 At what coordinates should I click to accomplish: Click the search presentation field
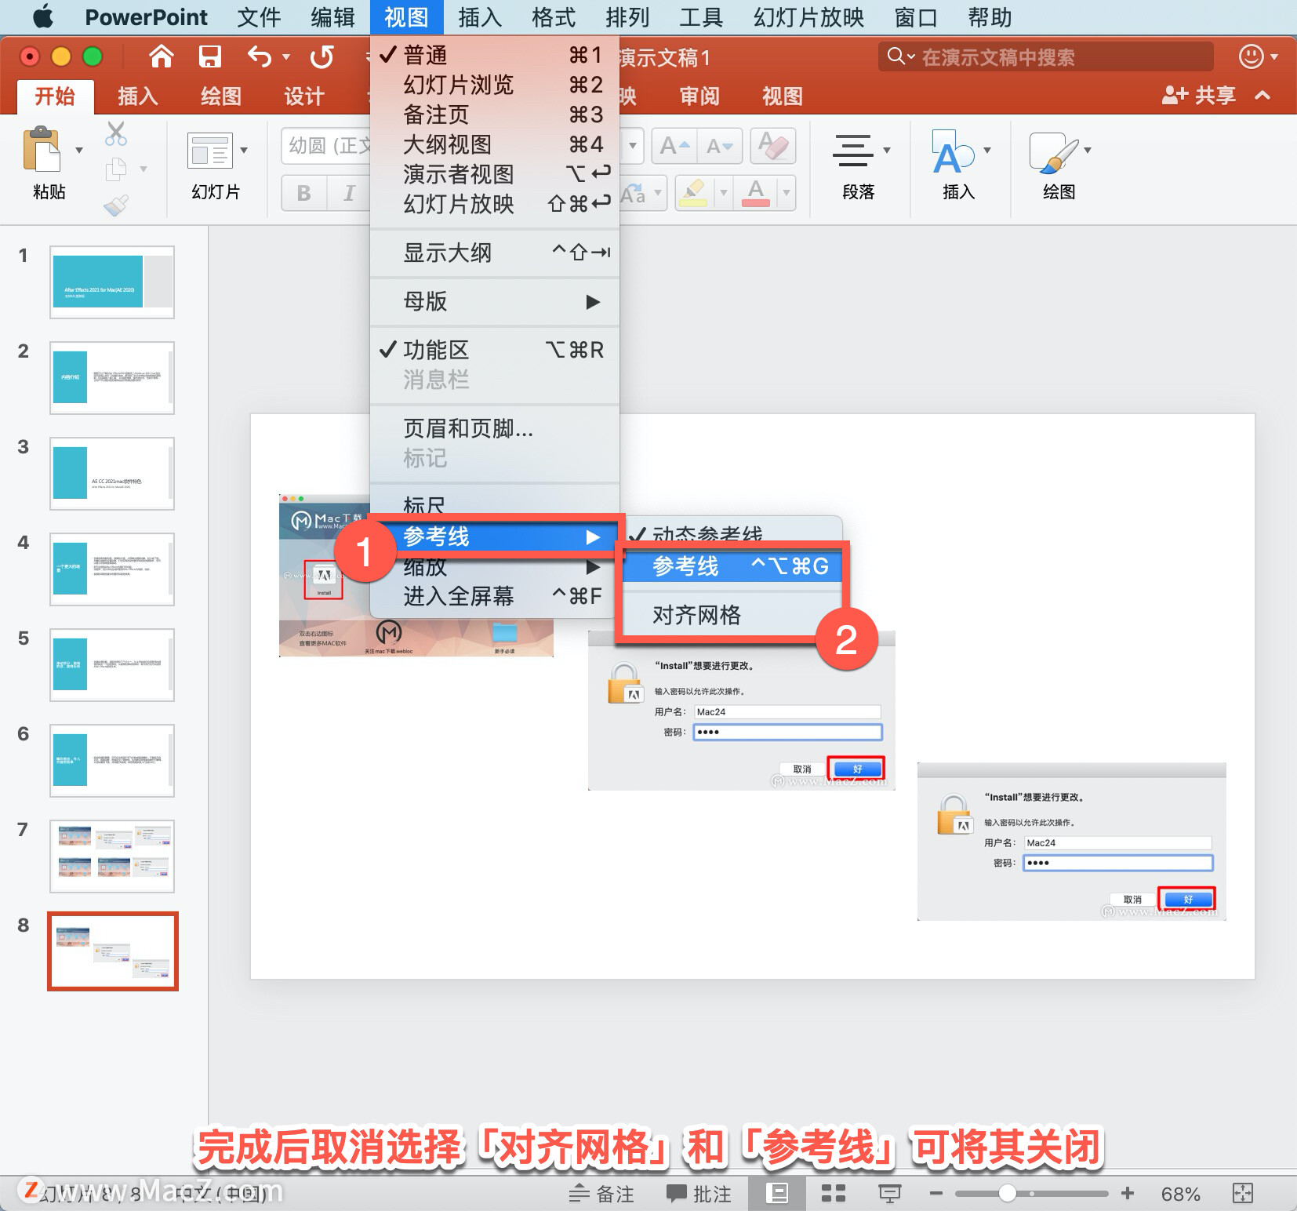coord(1045,56)
